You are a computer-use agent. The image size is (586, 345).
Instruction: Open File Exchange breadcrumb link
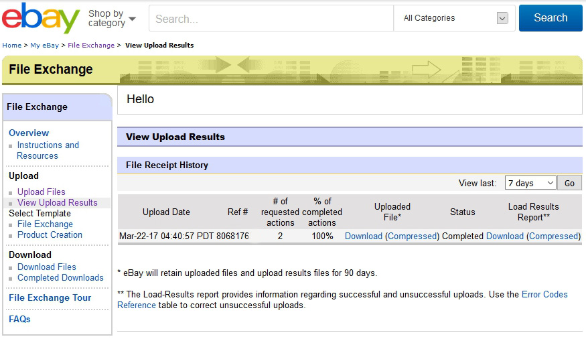(x=91, y=46)
